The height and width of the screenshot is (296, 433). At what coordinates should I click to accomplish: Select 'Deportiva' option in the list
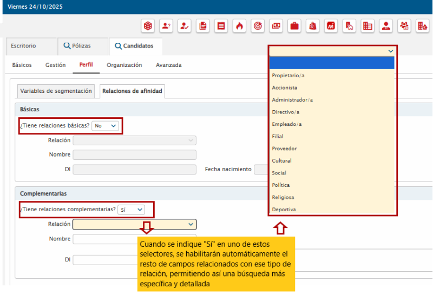pyautogui.click(x=284, y=210)
